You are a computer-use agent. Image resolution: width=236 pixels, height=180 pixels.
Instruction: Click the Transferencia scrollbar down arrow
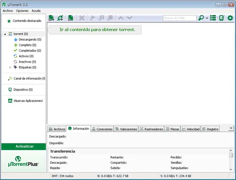(x=231, y=170)
